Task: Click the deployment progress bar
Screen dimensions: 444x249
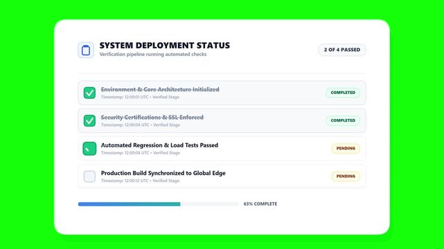Action: pyautogui.click(x=159, y=204)
